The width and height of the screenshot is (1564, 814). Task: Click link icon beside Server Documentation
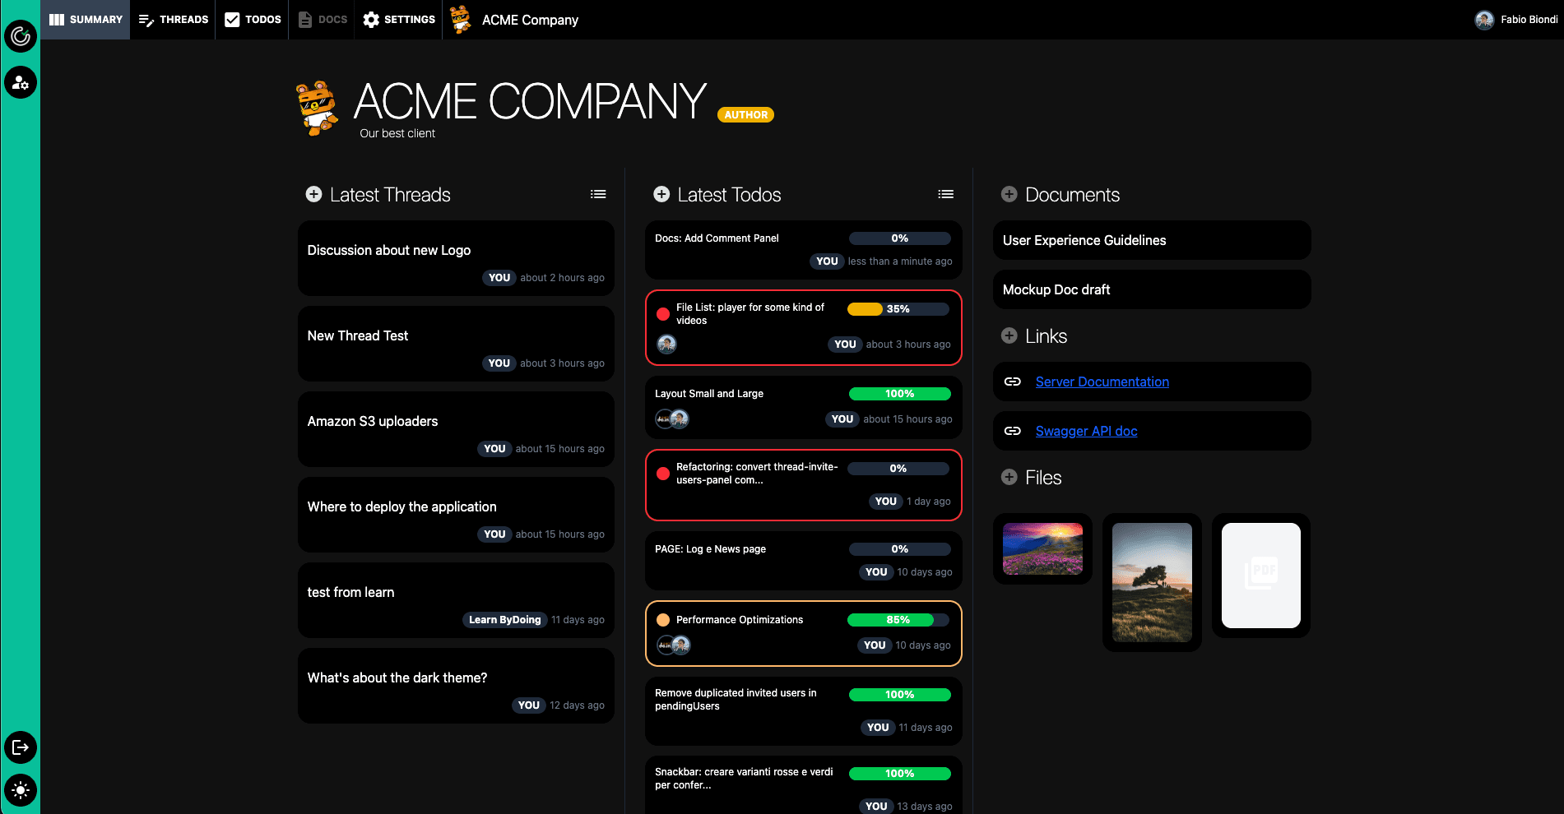[1013, 382]
